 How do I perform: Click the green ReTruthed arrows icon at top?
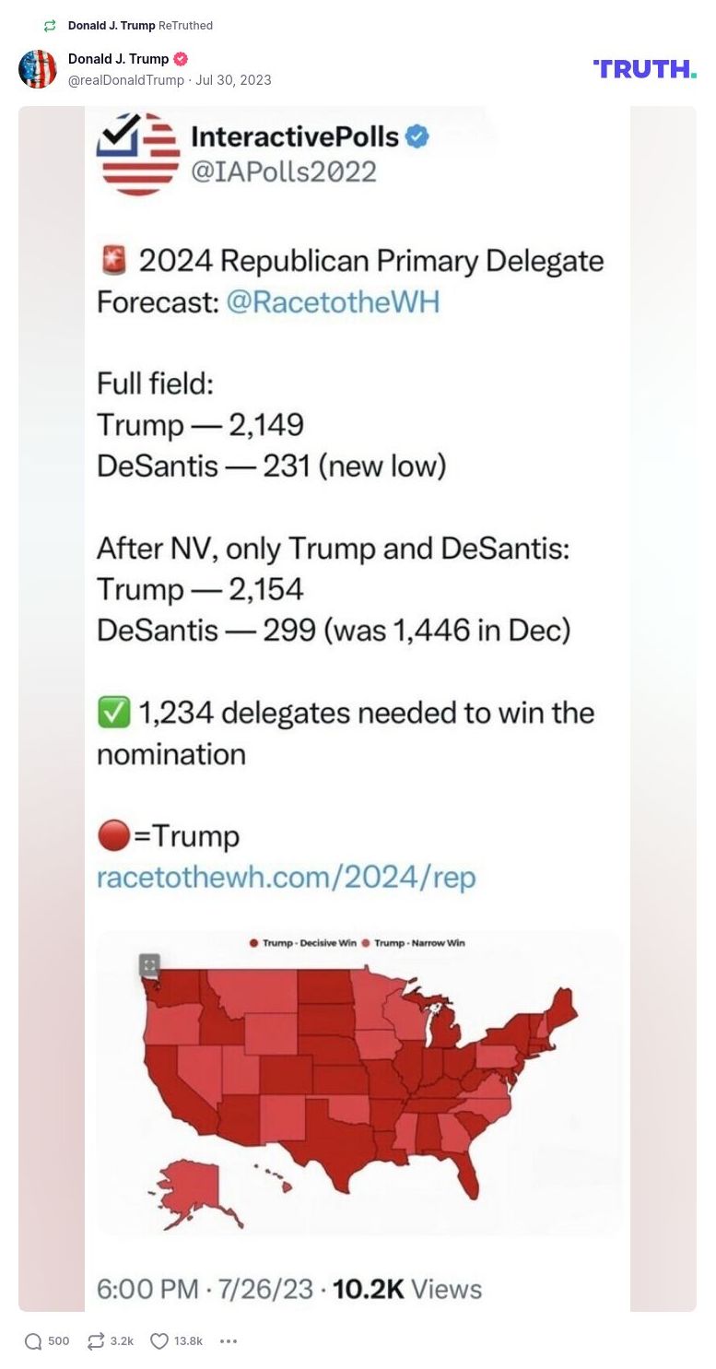[50, 26]
